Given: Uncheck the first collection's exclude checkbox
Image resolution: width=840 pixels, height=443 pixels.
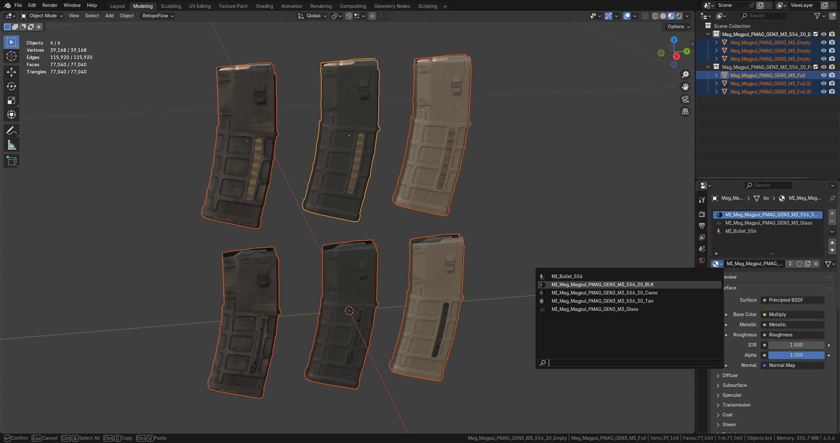Looking at the screenshot, I should [x=815, y=34].
